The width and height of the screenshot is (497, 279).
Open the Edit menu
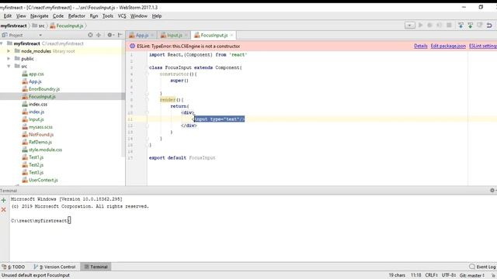click(x=8, y=15)
